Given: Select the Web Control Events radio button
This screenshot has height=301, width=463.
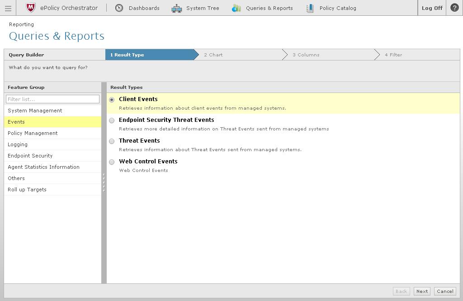Looking at the screenshot, I should pyautogui.click(x=112, y=162).
